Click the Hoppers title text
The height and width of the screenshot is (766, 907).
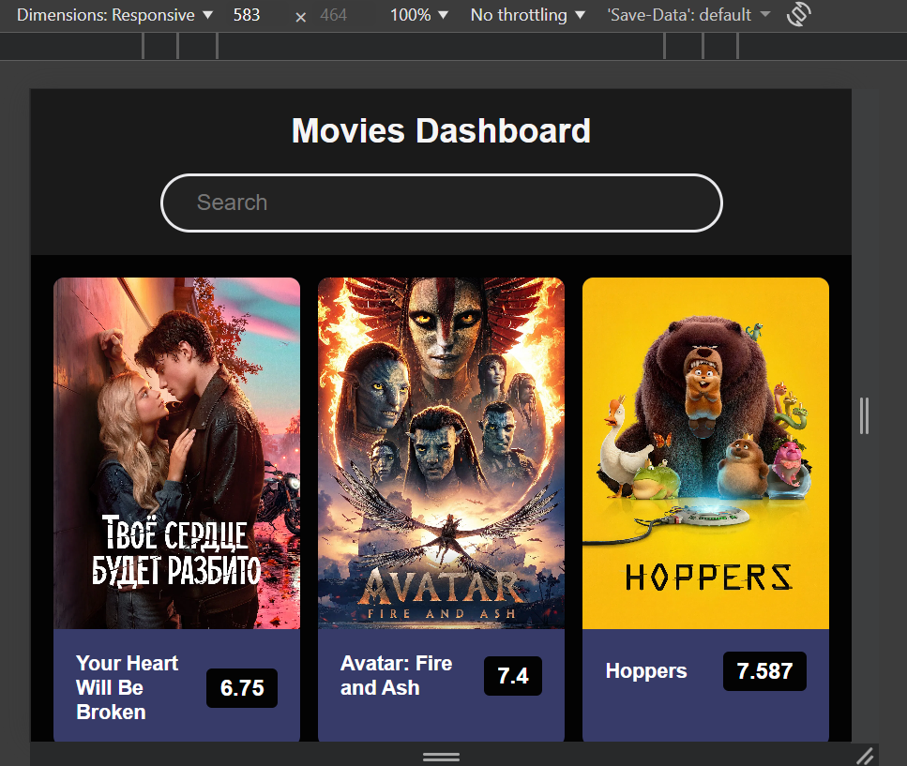(x=646, y=671)
